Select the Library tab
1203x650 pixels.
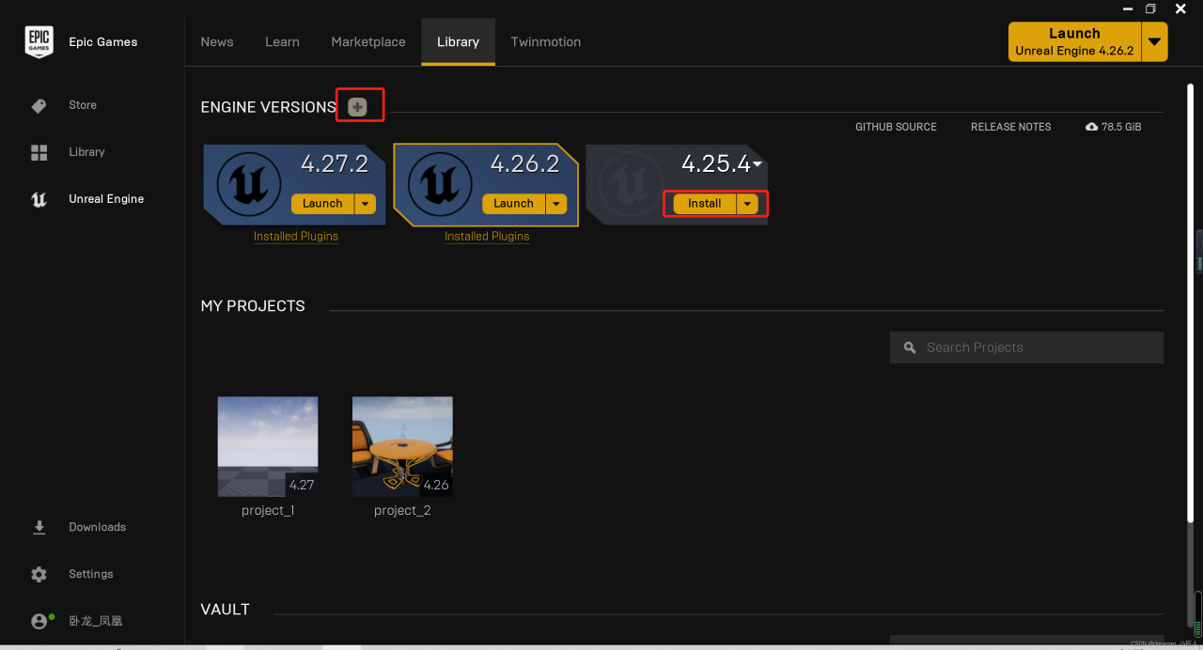pos(459,42)
